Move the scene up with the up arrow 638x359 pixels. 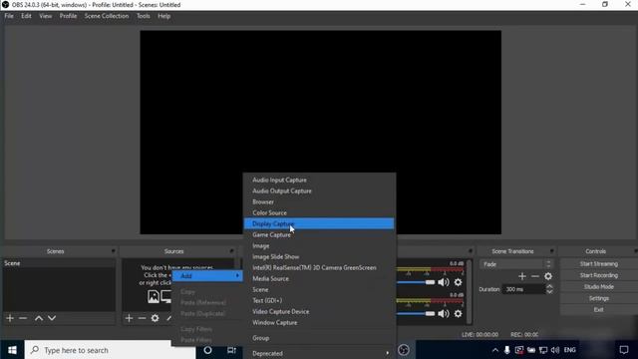click(x=39, y=318)
